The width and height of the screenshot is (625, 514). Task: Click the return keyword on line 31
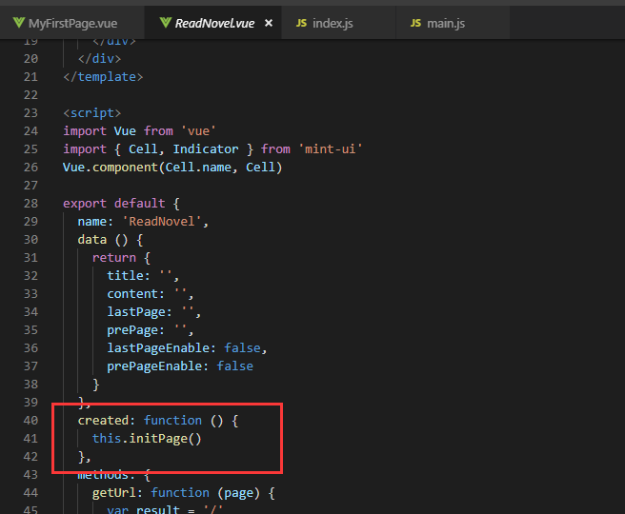click(x=114, y=258)
